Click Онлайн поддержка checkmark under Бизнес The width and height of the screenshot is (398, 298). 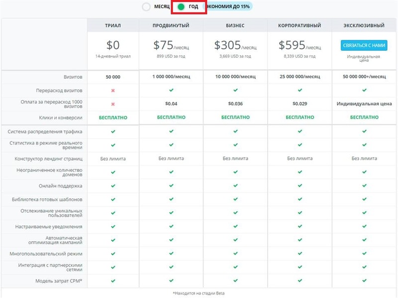235,185
